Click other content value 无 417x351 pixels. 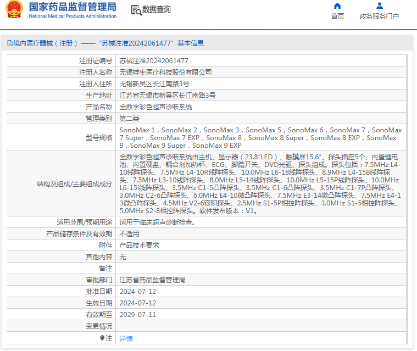tap(123, 257)
